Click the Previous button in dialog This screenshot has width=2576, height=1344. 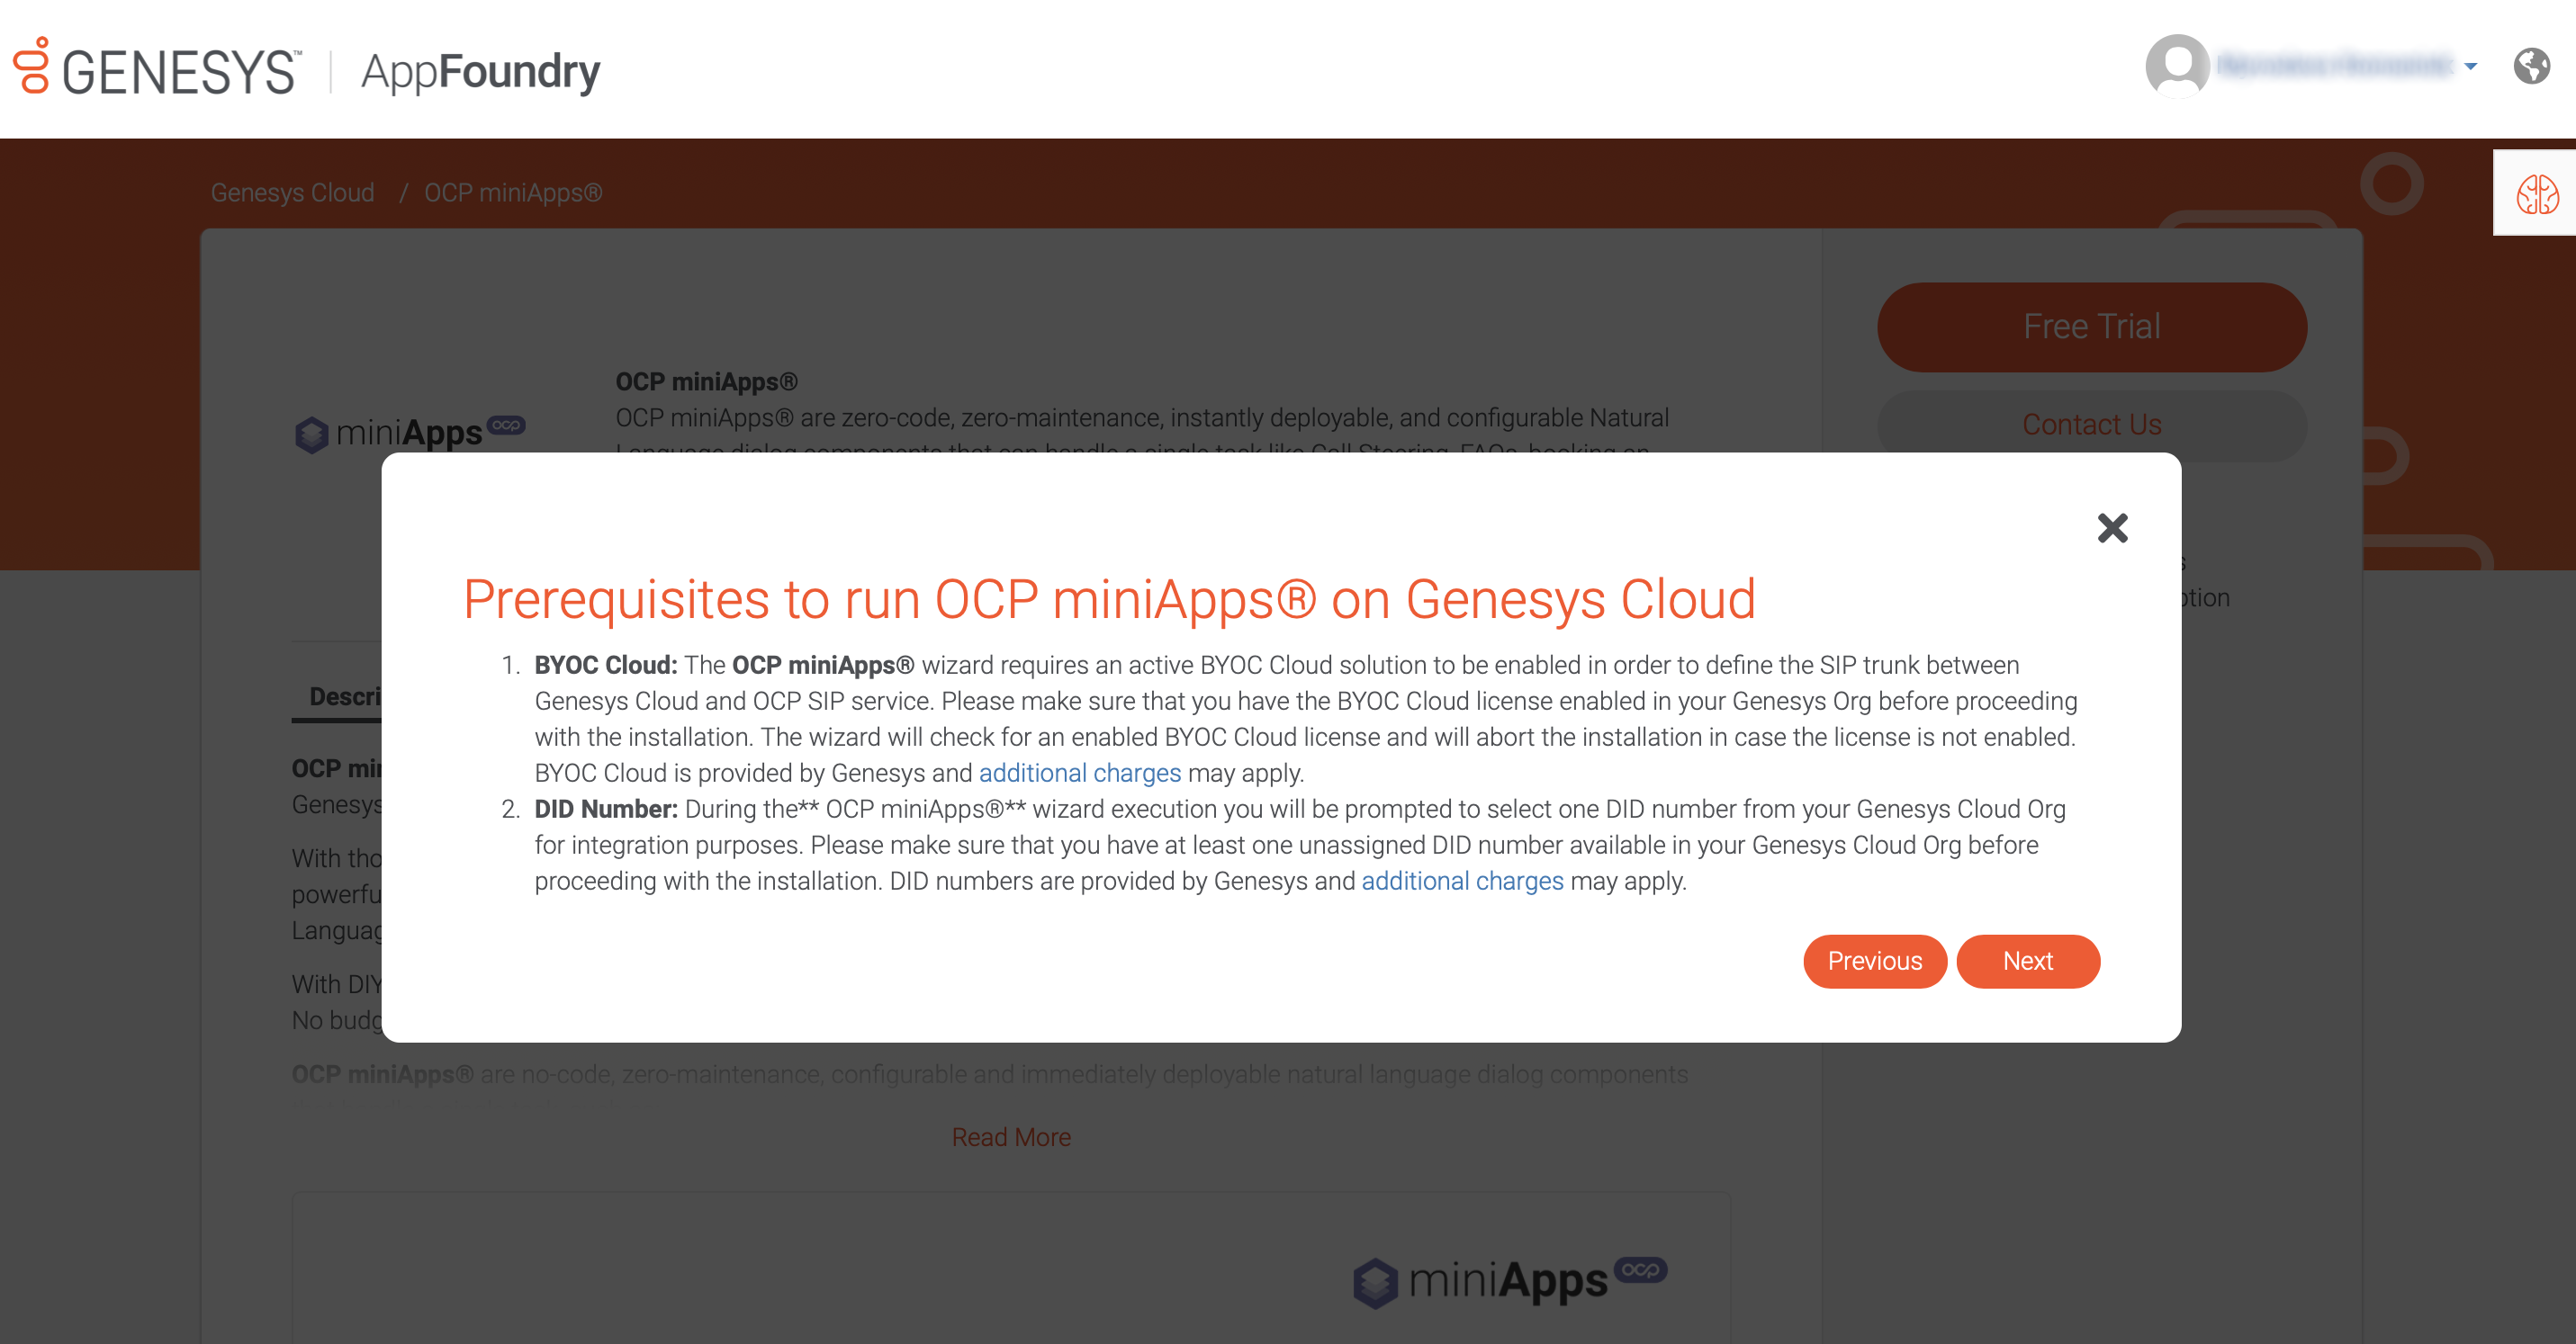[x=1874, y=960]
